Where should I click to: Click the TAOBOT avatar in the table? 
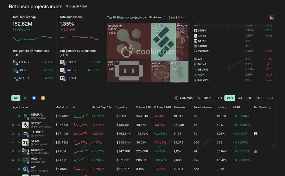pyautogui.click(x=25, y=134)
